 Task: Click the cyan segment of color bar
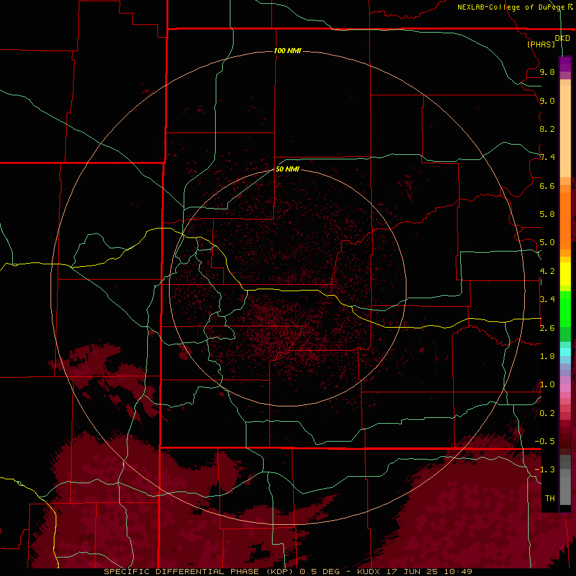pos(565,352)
